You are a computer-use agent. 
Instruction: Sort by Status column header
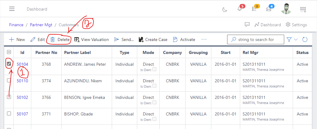[302, 52]
